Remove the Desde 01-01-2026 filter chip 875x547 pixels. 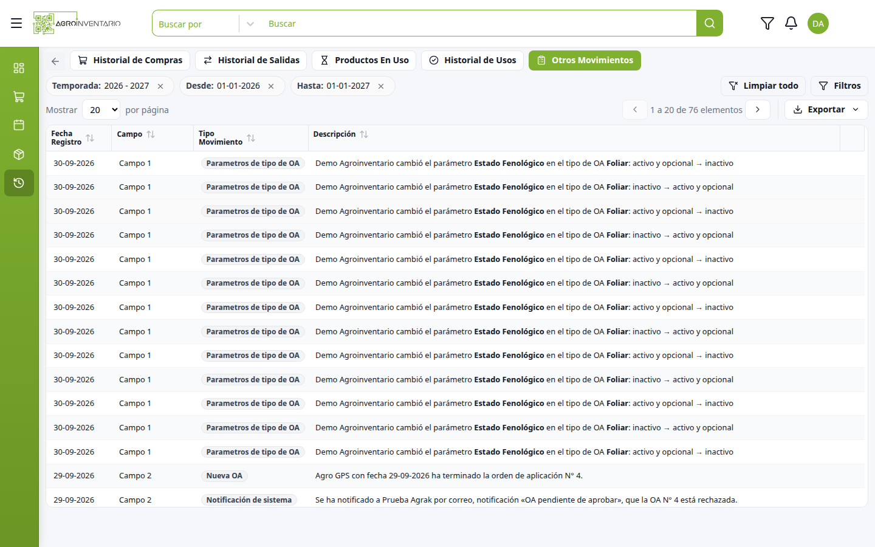[271, 86]
